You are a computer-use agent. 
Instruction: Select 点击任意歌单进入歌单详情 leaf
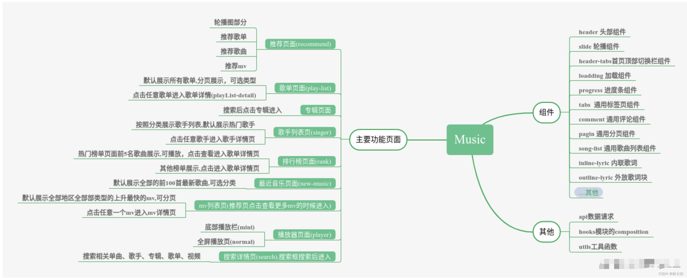tap(194, 95)
